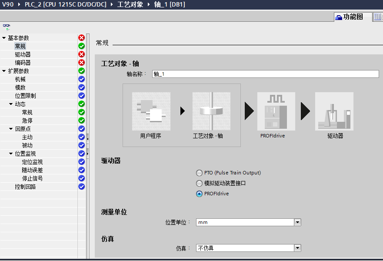Open the 机械 parameters item
The height and width of the screenshot is (261, 383).
(x=20, y=79)
